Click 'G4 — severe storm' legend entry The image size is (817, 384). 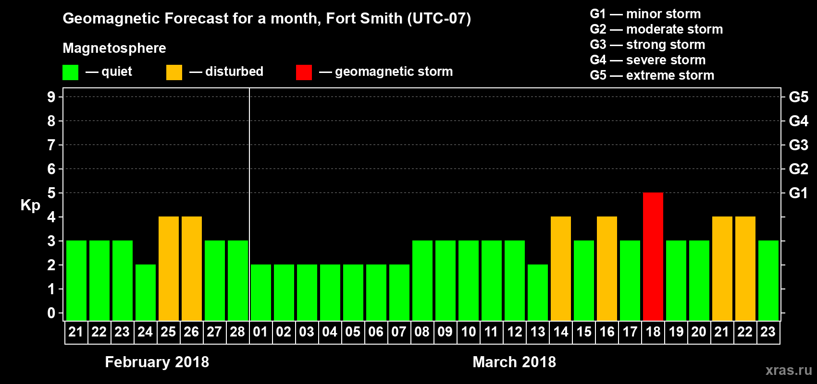point(648,60)
